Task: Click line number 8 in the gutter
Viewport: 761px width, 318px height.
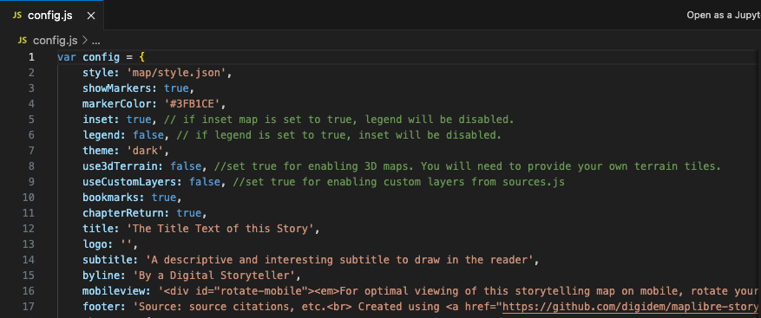Action: (x=31, y=166)
